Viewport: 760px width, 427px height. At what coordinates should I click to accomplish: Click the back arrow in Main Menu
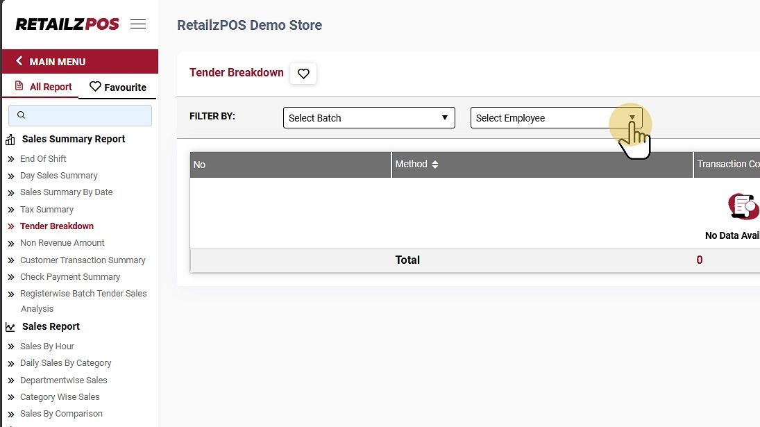click(19, 61)
